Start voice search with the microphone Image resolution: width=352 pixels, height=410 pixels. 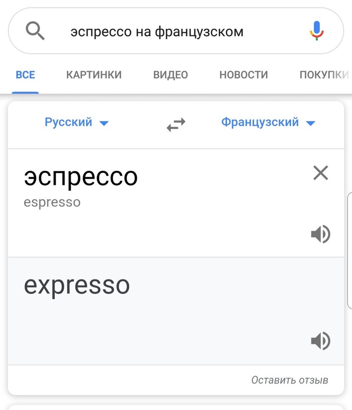tap(317, 31)
